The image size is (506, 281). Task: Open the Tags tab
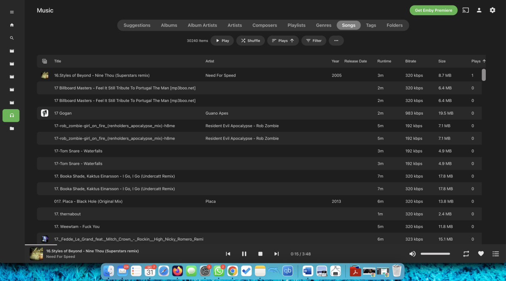tap(371, 25)
